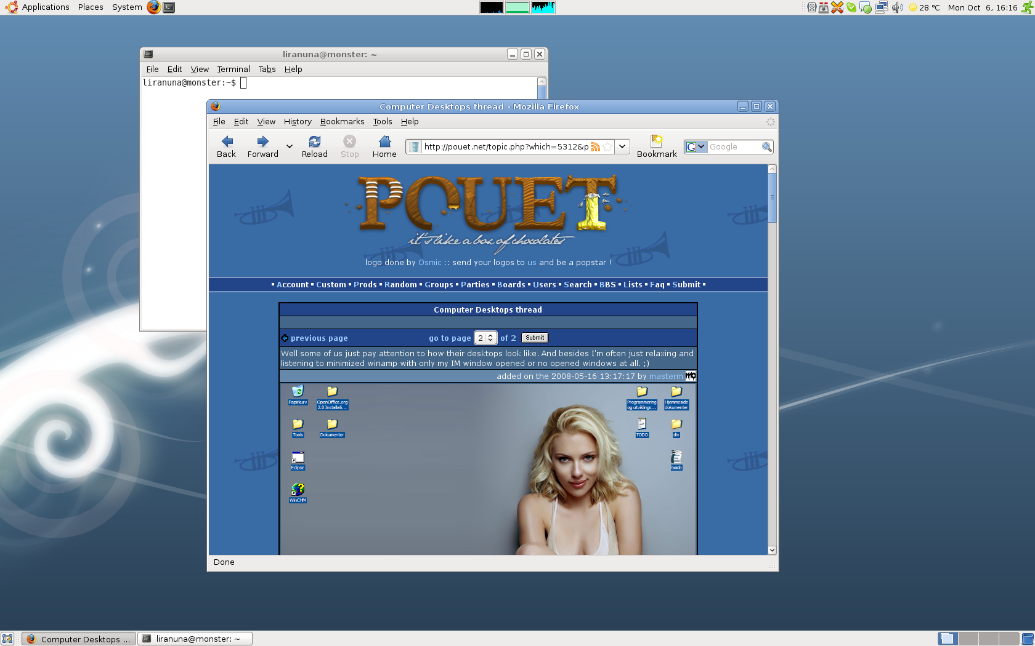This screenshot has width=1035, height=646.
Task: Follow the previous page link
Action: click(x=319, y=338)
